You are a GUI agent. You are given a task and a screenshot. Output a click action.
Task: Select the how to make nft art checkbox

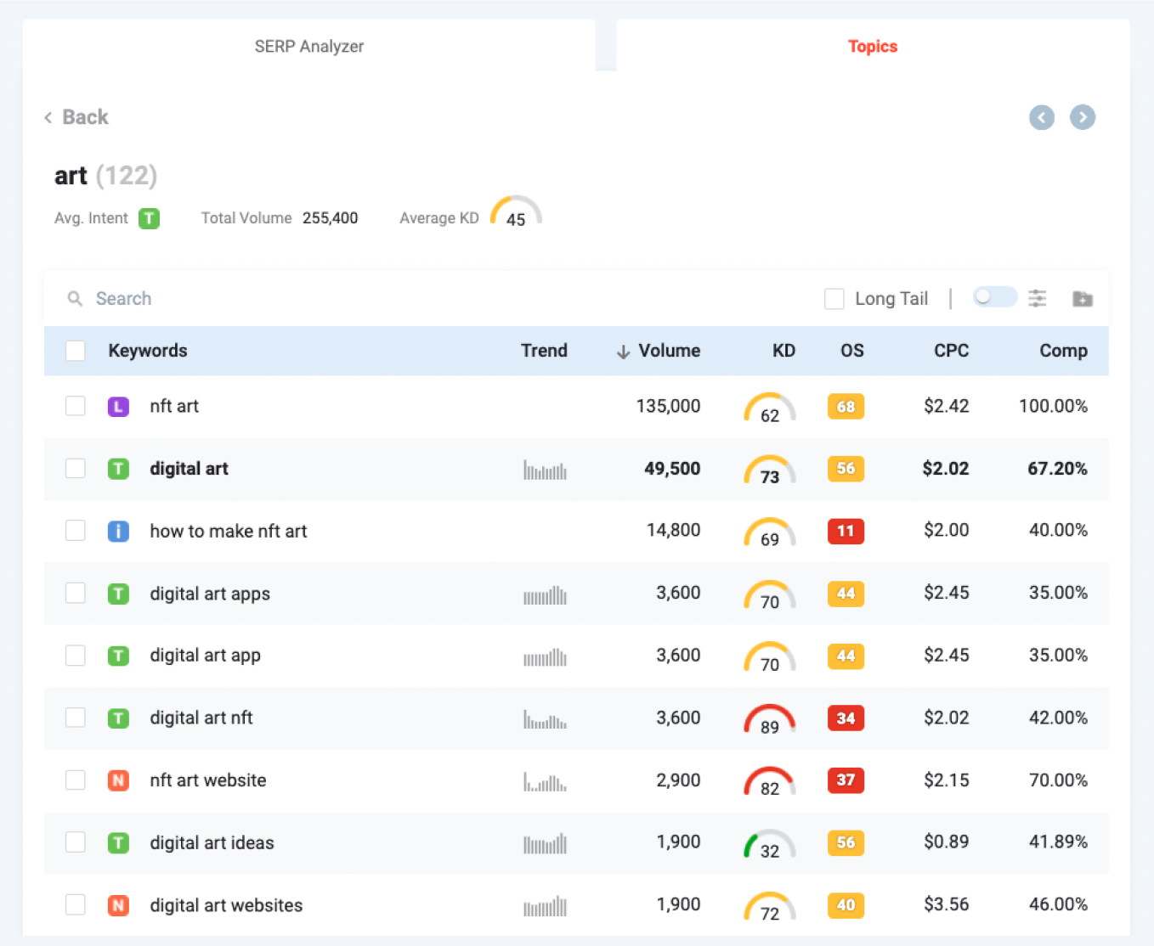click(76, 531)
